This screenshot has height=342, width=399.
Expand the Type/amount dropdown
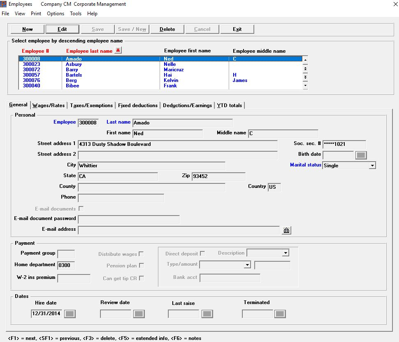pyautogui.click(x=247, y=265)
